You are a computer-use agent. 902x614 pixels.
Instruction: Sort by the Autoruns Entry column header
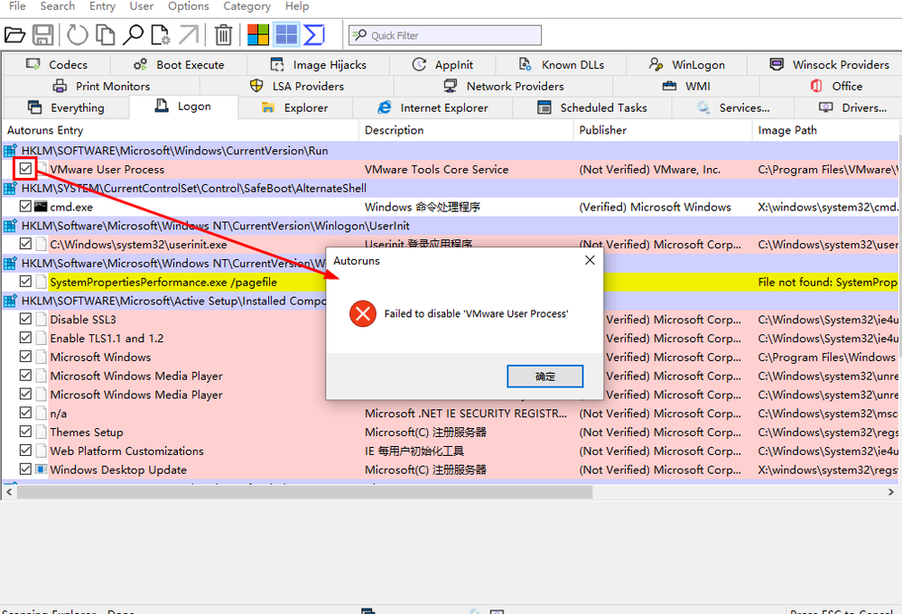(181, 130)
